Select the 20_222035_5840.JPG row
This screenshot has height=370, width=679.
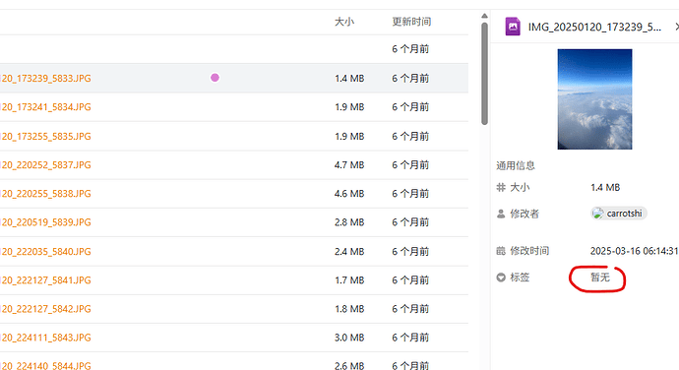pyautogui.click(x=234, y=251)
